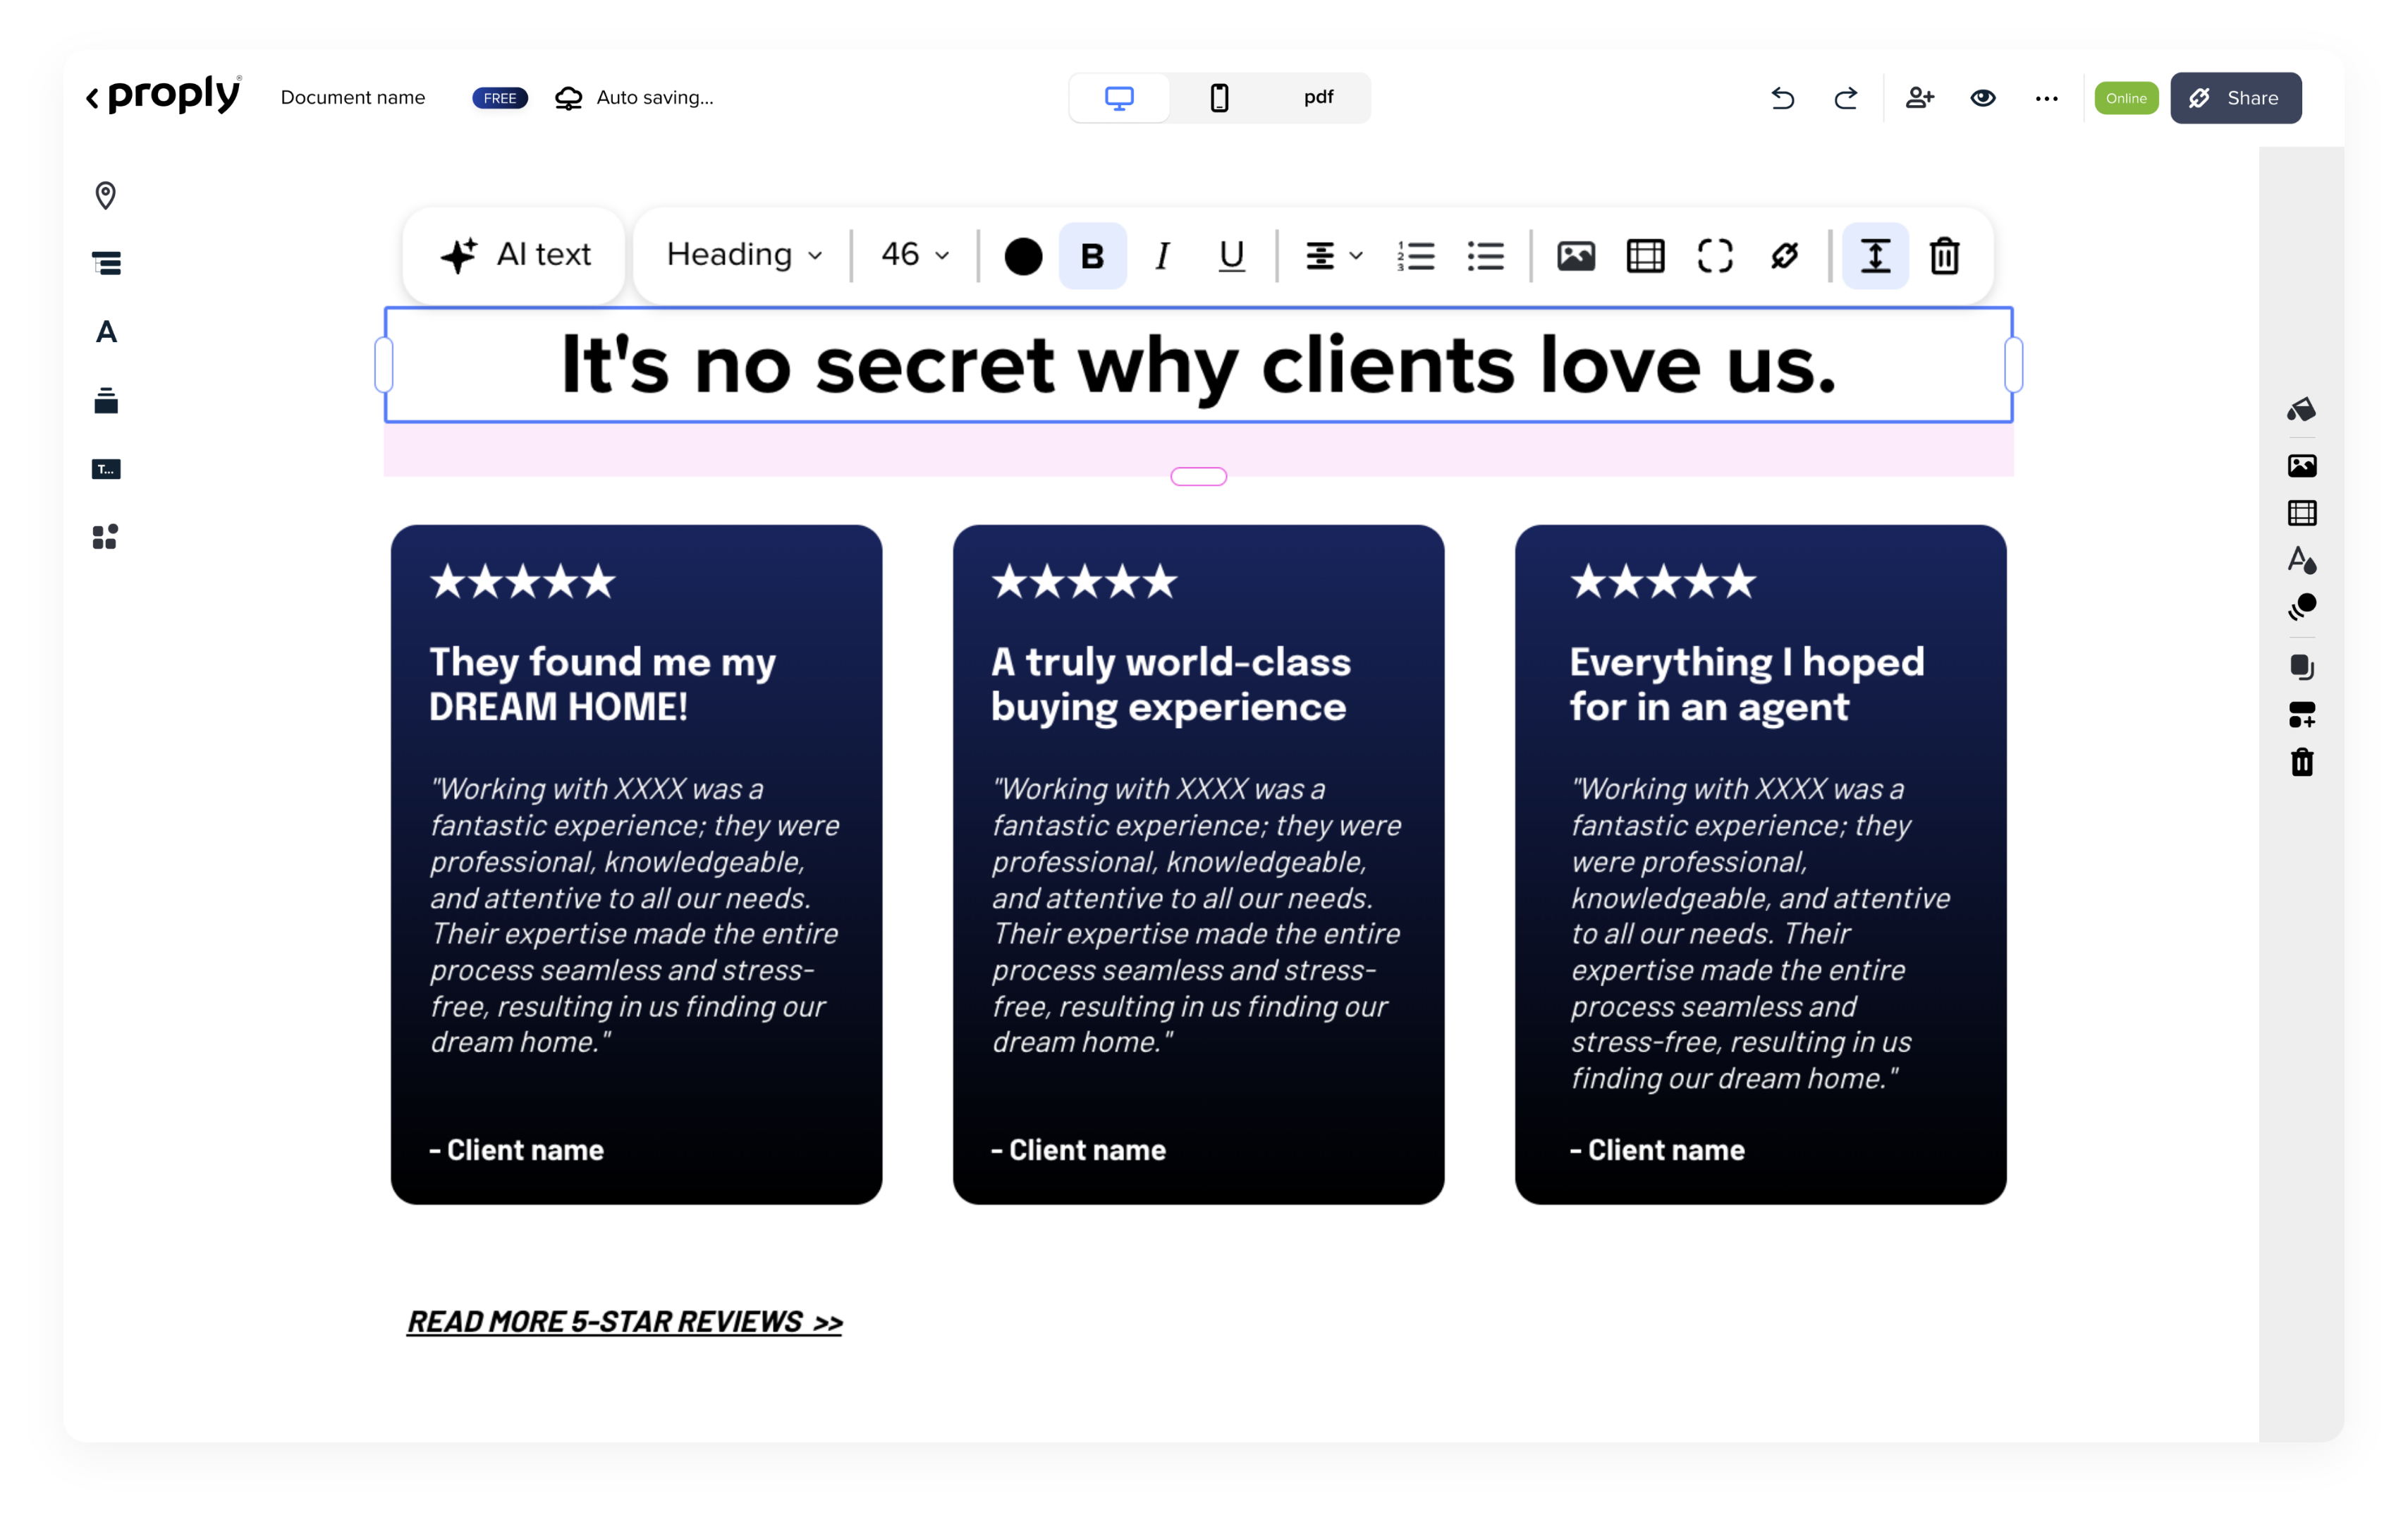Screen dimensions: 2408x1520
Task: Expand the font size 46 dropdown
Action: coord(914,255)
